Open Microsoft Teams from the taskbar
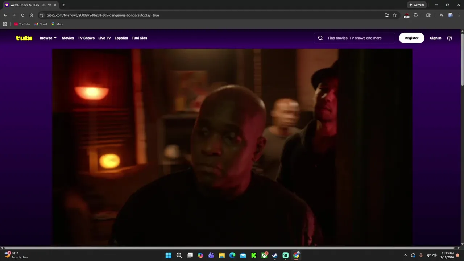 (x=211, y=256)
